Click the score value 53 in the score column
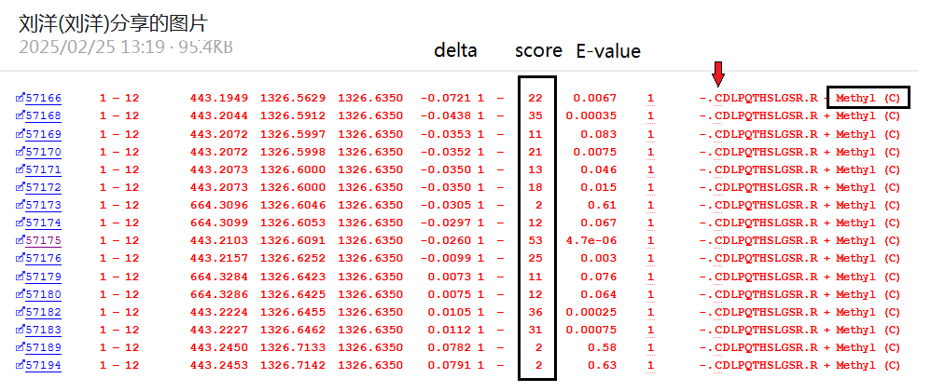Viewport: 931px width, 392px height. (x=535, y=240)
